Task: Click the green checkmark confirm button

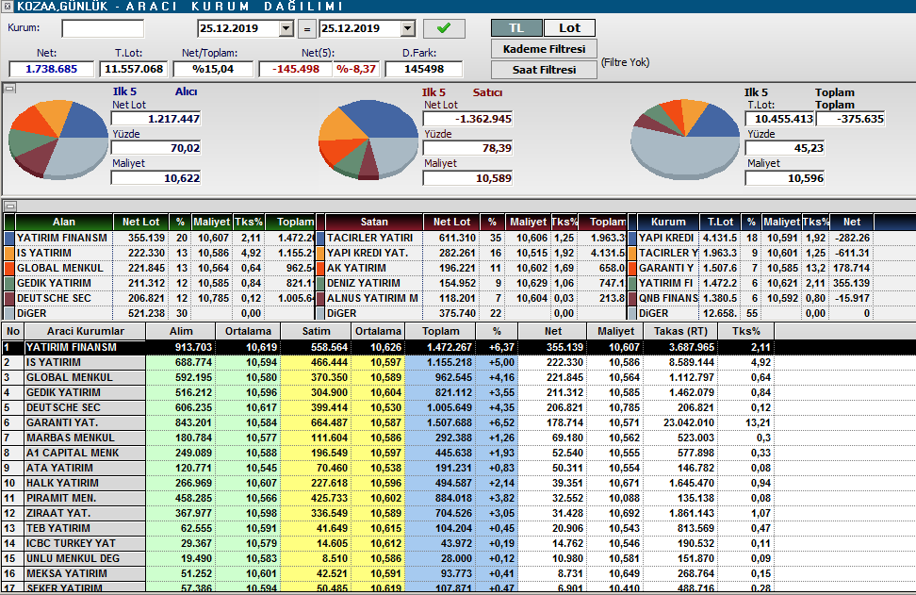Action: pos(444,28)
